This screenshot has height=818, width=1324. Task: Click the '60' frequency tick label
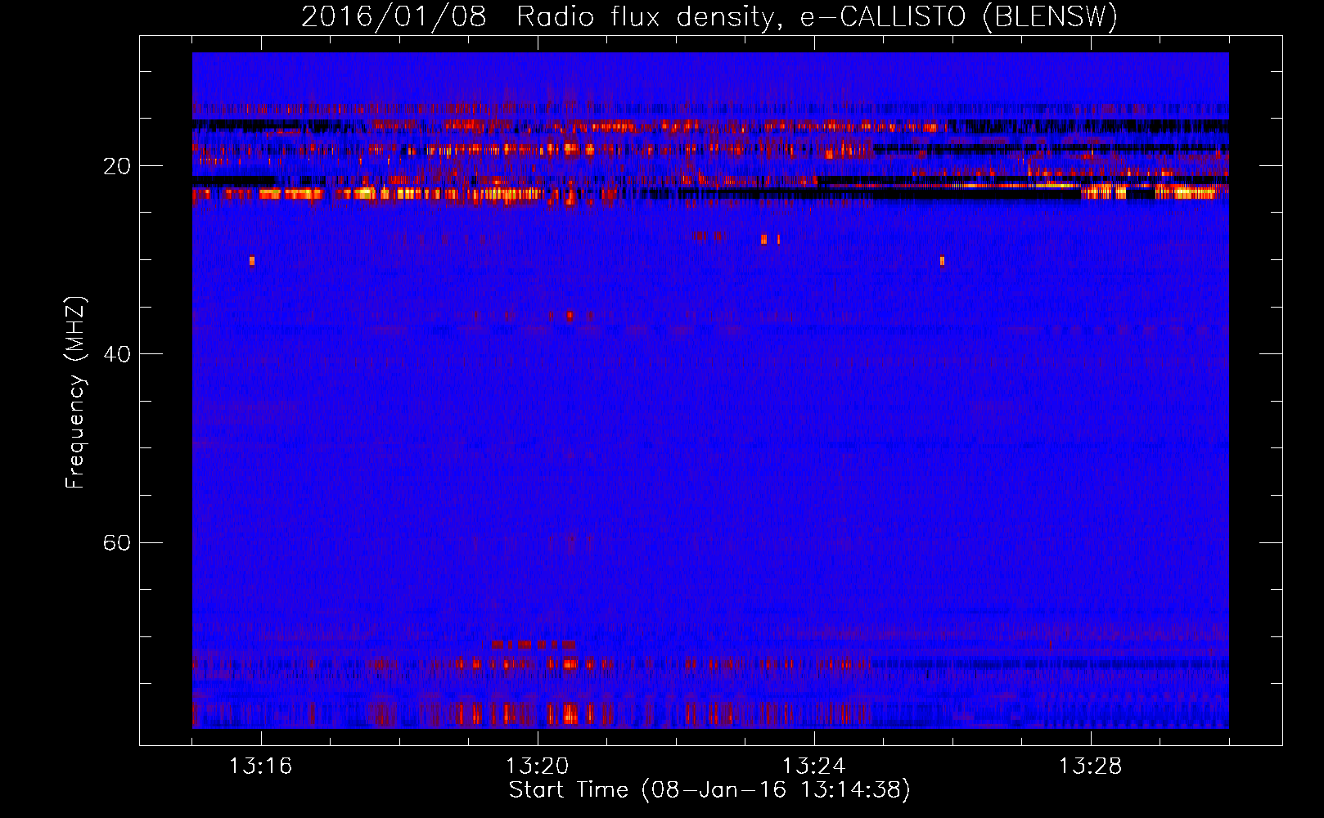coord(116,542)
